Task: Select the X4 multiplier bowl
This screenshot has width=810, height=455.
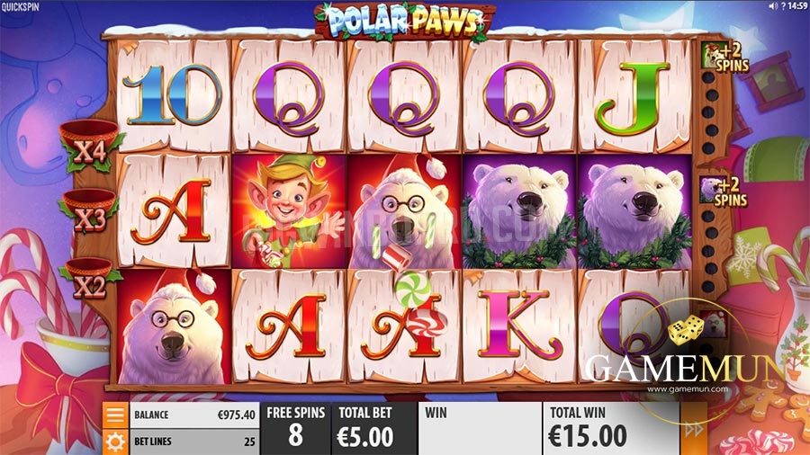Action: click(x=91, y=145)
